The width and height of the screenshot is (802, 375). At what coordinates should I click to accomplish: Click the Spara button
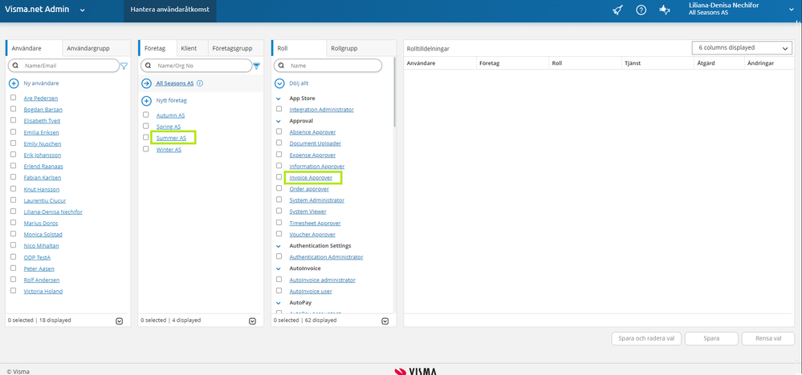click(711, 339)
